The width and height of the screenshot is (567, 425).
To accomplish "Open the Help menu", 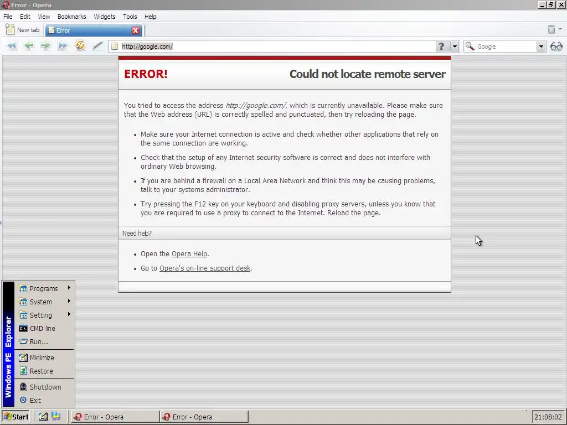I will pyautogui.click(x=151, y=17).
